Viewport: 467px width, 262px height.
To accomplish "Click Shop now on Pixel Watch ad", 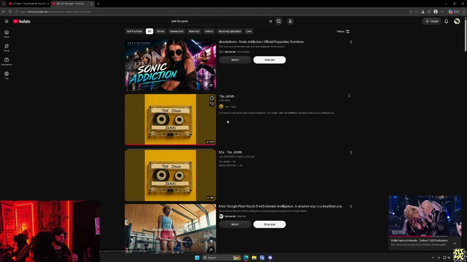I will tap(270, 225).
